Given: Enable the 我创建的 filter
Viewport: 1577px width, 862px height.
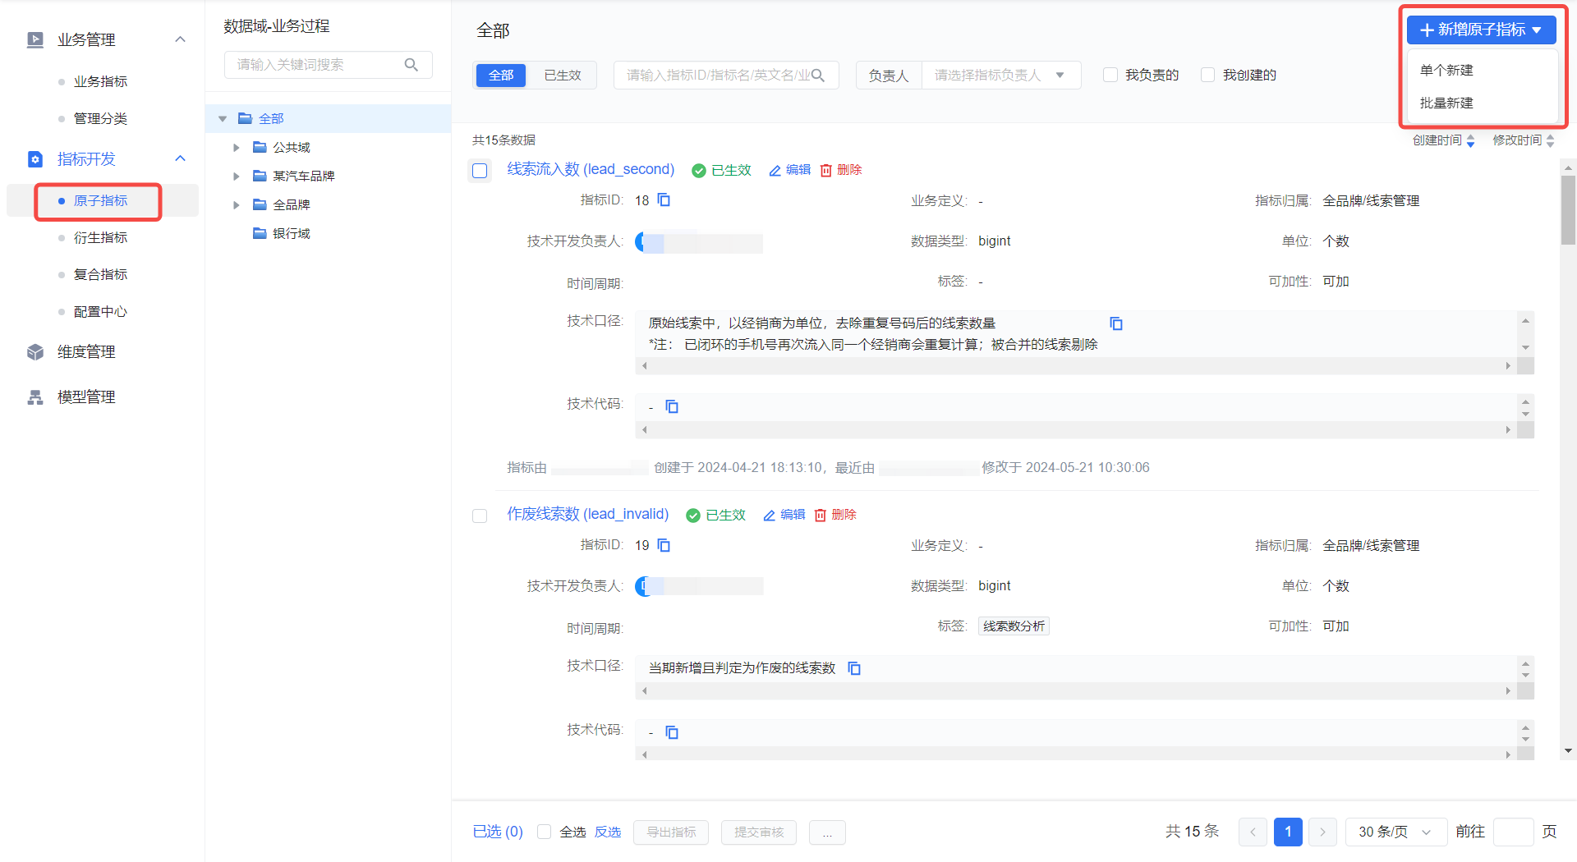Looking at the screenshot, I should [x=1208, y=75].
